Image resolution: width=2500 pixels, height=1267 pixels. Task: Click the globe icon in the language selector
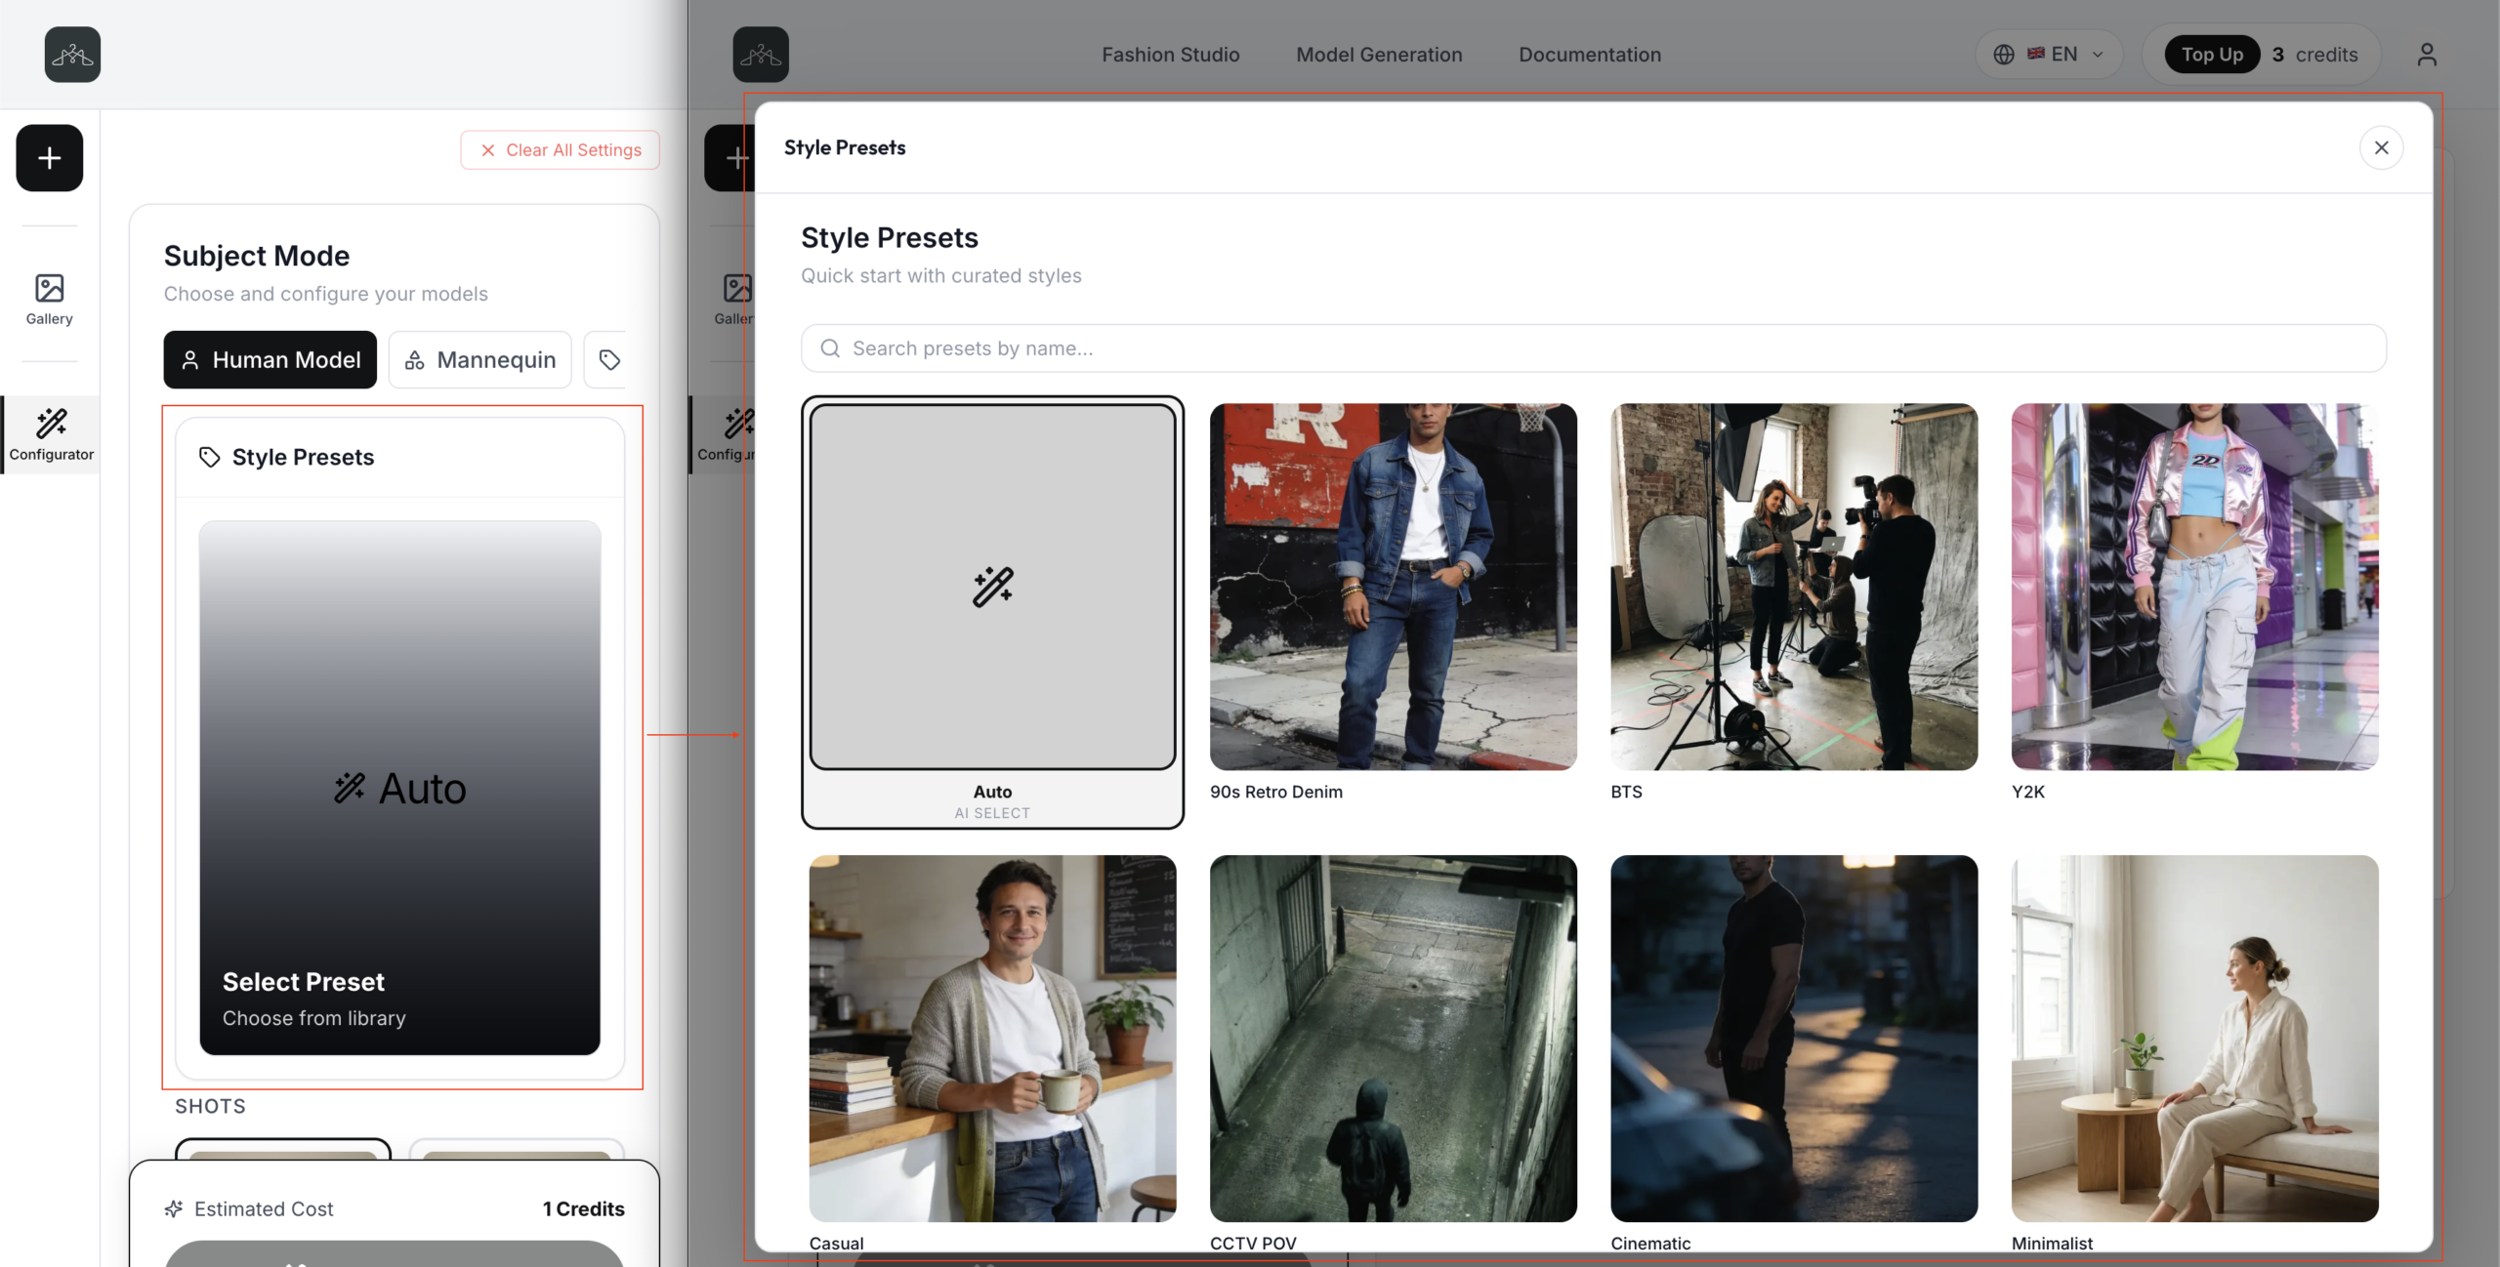(2004, 55)
